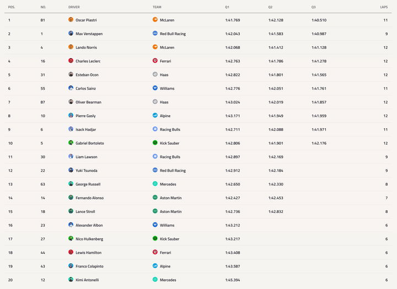Click the Kick Sauber logo beside Gabriel Bortoleto
This screenshot has width=397, height=289.
(155, 143)
